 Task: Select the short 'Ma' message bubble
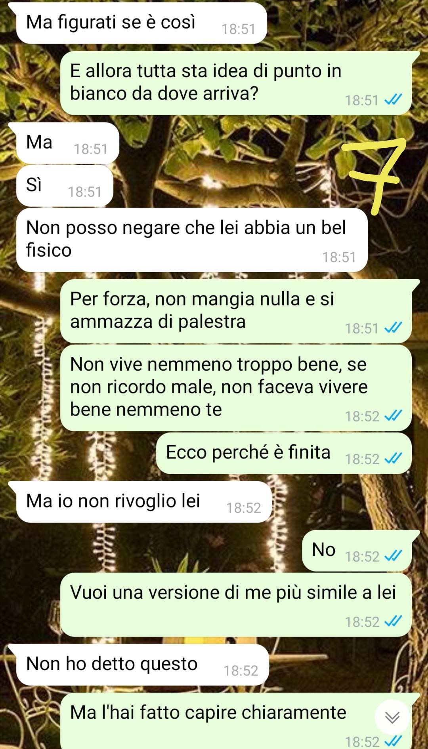tap(67, 143)
